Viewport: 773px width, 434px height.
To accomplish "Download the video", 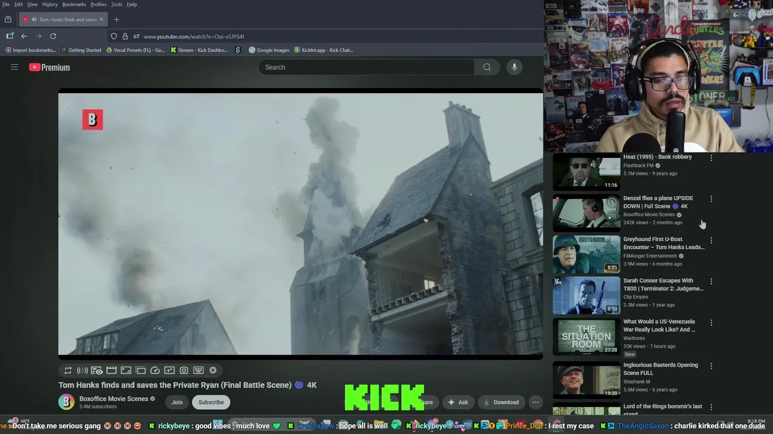I will pyautogui.click(x=501, y=402).
